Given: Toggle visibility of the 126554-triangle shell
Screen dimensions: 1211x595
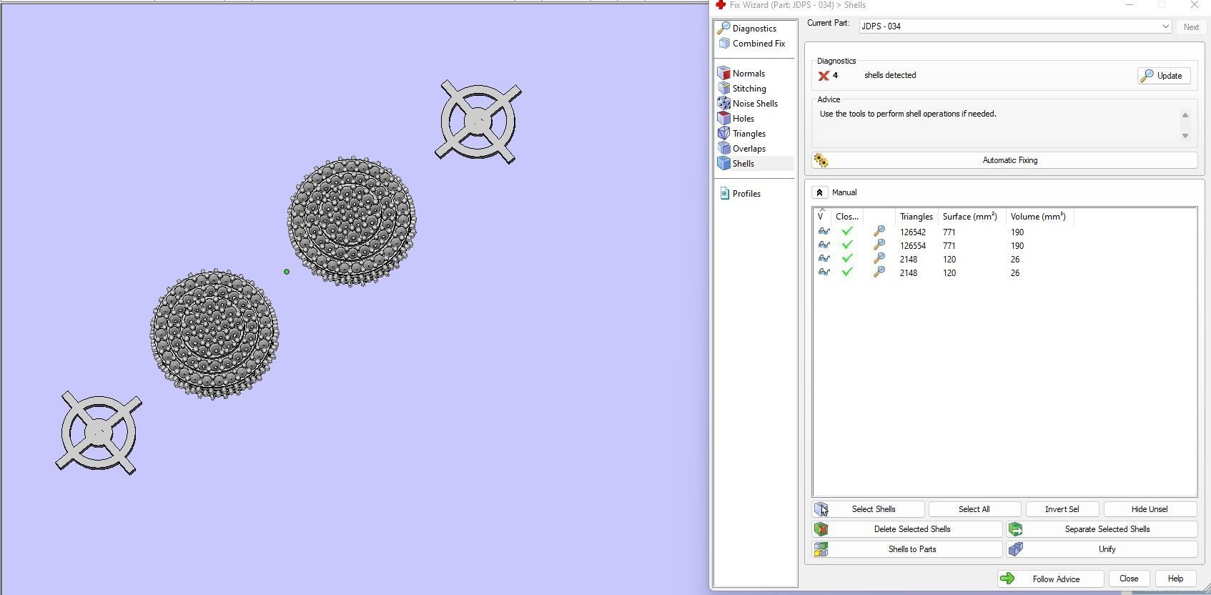Looking at the screenshot, I should coord(824,245).
